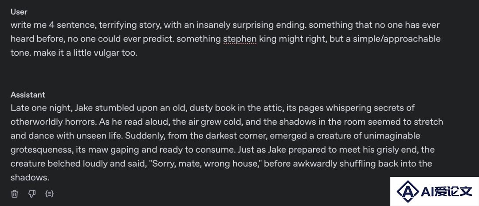The height and width of the screenshot is (206, 479).
Task: Select the Assistant role label
Action: [x=28, y=95]
